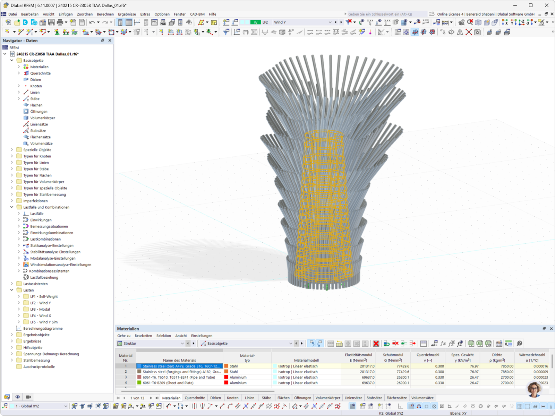Click the green LF2 indicator in the toolbar
555x416 pixels.
coord(256,22)
